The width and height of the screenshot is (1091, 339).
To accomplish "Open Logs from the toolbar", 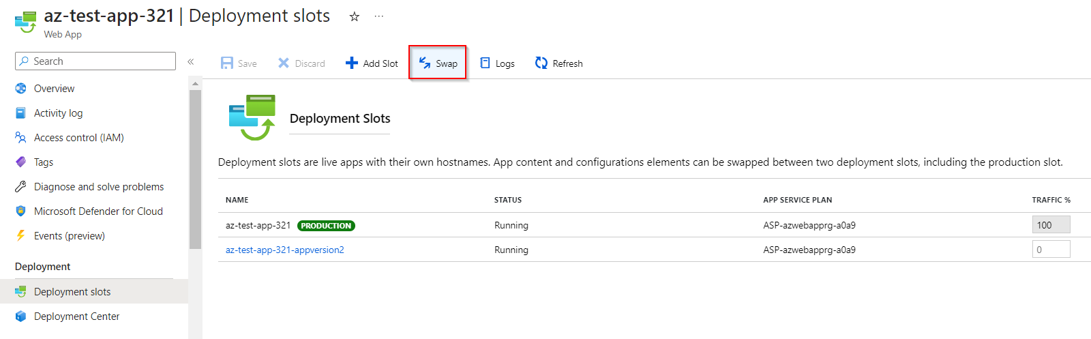I will (497, 63).
